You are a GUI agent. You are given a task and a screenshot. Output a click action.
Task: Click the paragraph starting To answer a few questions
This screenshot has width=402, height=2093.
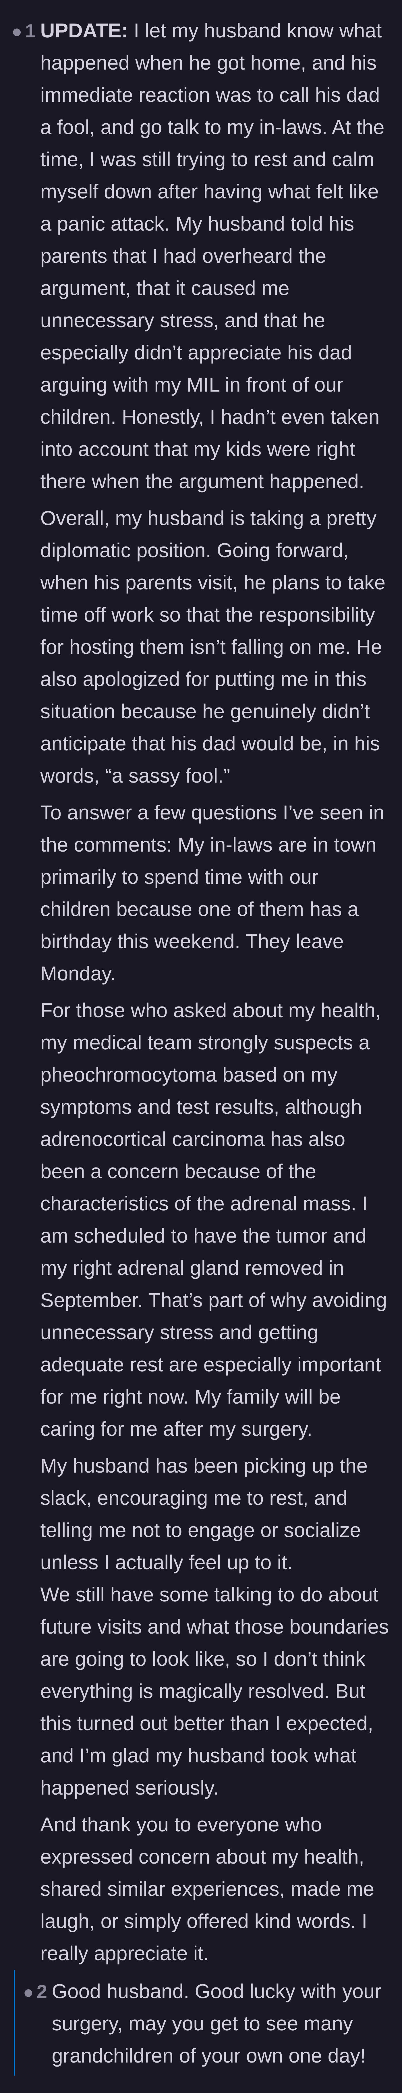(x=213, y=893)
